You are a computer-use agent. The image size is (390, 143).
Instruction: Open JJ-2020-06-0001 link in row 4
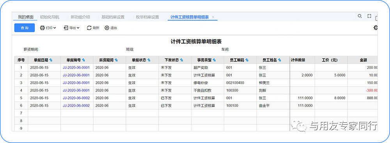76,90
